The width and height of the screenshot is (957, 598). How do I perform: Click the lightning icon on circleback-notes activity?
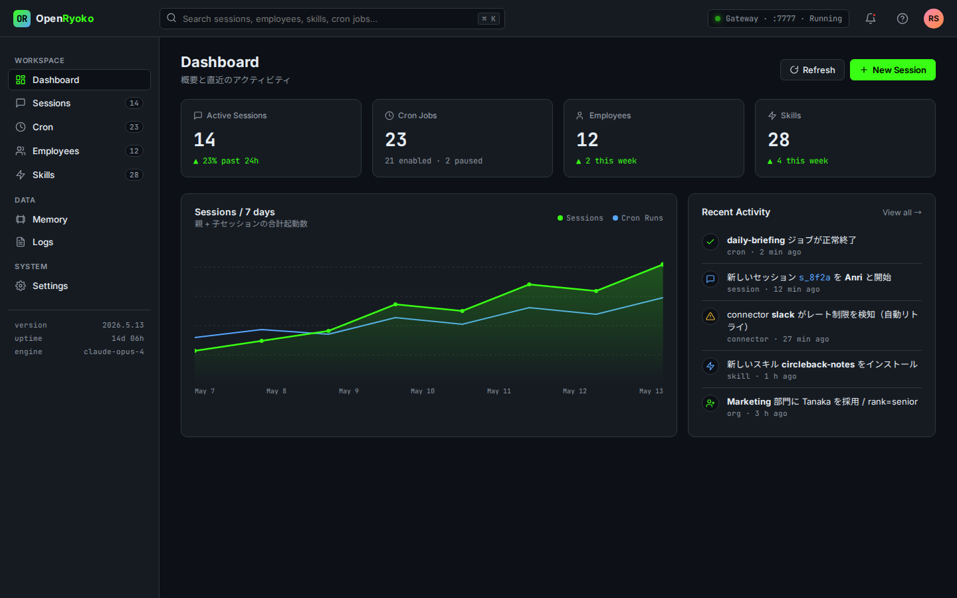(x=710, y=366)
